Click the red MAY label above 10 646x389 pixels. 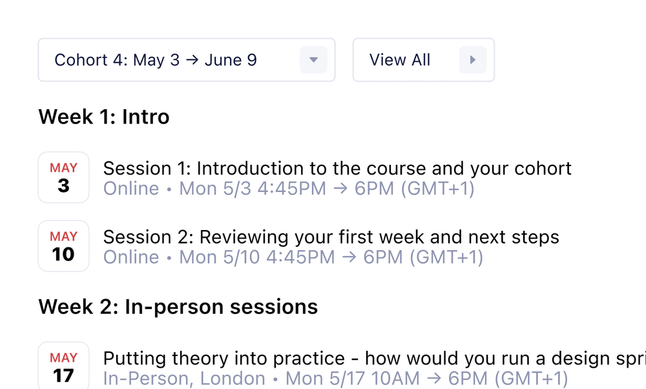[63, 237]
